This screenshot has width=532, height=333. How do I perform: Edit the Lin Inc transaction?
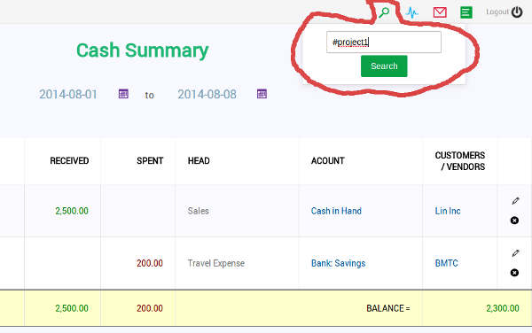coord(515,201)
